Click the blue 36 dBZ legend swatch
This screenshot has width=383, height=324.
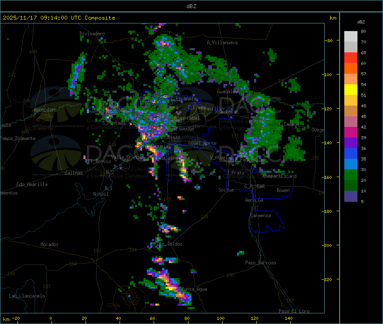point(351,153)
